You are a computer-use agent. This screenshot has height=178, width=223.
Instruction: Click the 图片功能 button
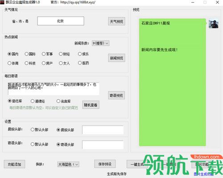[x=202, y=164]
